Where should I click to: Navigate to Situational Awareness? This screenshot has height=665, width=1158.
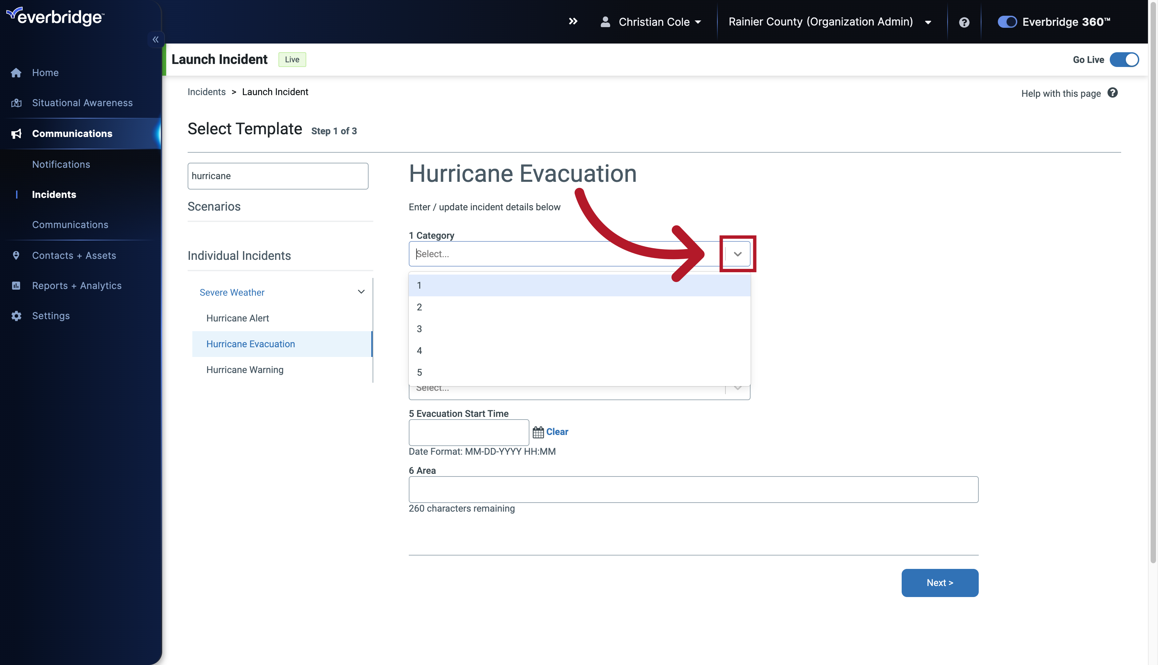coord(82,102)
